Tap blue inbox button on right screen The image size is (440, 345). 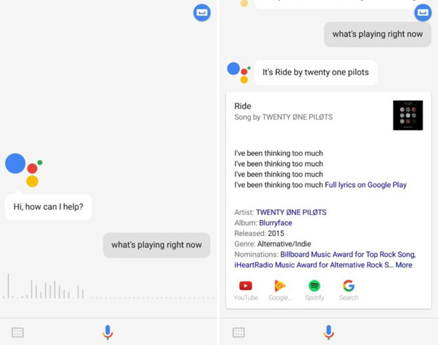click(423, 12)
